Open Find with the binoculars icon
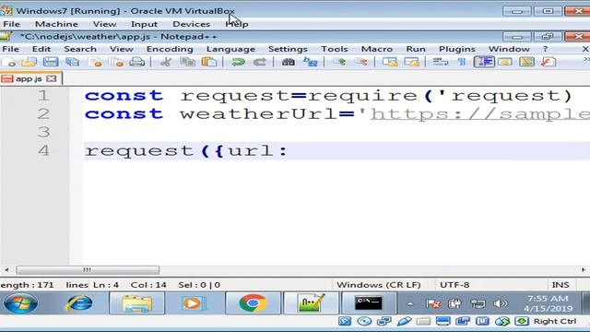The width and height of the screenshot is (590, 332). (x=289, y=62)
